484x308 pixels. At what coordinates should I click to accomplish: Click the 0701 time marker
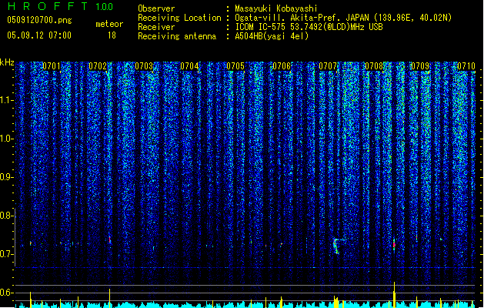[x=52, y=66]
